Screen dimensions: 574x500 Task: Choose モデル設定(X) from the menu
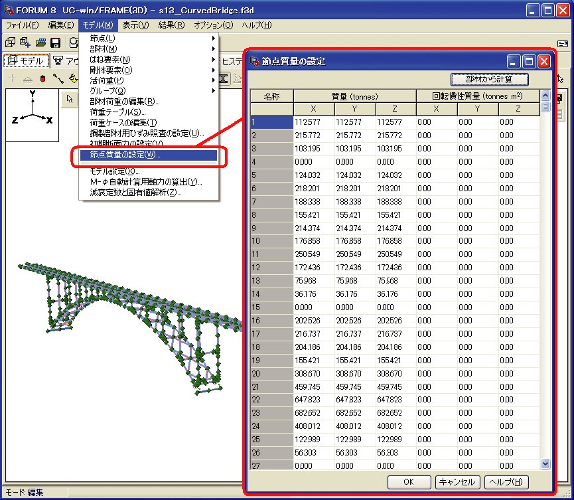click(149, 171)
